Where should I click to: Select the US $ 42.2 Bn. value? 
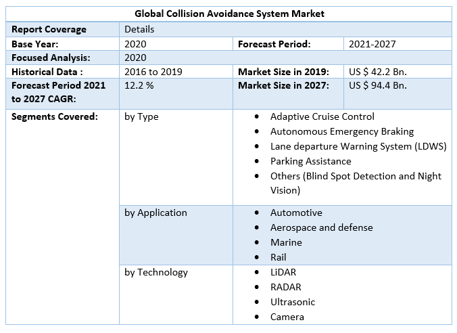pos(378,72)
